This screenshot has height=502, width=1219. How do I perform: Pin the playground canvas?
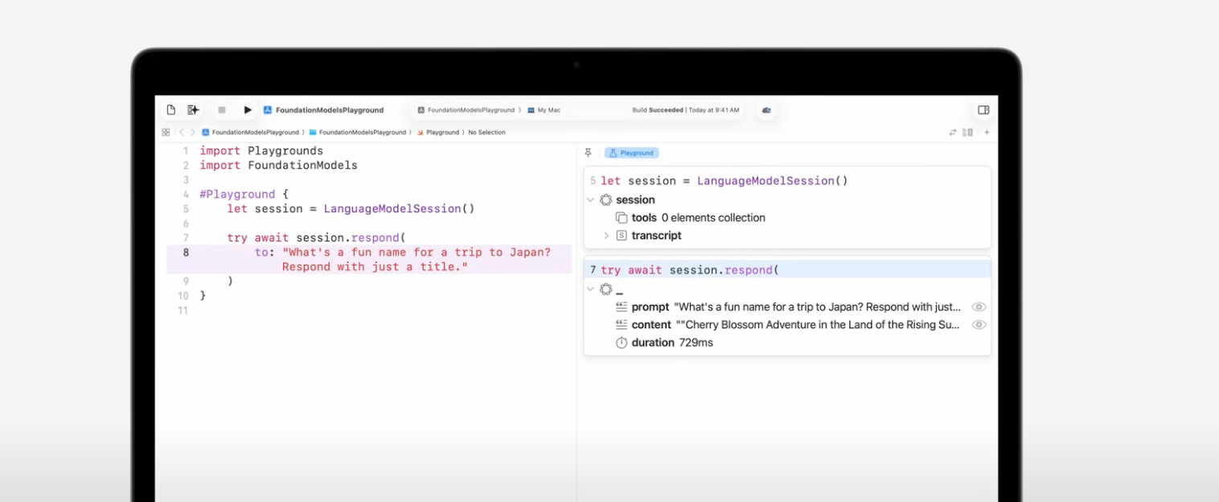[x=588, y=153]
